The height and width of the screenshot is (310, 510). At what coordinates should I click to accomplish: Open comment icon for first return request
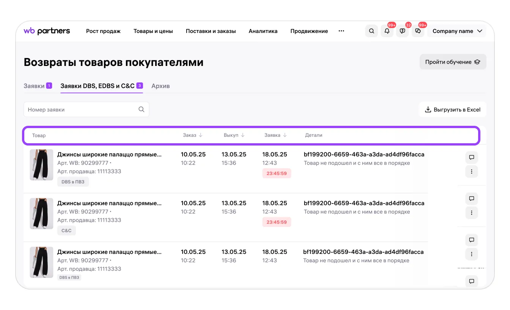point(471,157)
